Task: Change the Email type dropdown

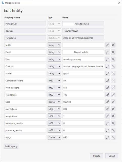Action: tap(54, 52)
